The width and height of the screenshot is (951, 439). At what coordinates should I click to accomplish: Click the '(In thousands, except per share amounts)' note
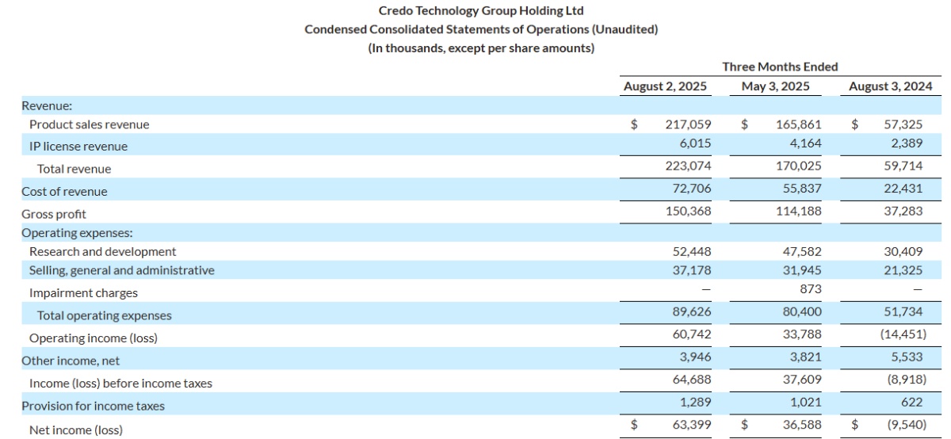tap(481, 48)
